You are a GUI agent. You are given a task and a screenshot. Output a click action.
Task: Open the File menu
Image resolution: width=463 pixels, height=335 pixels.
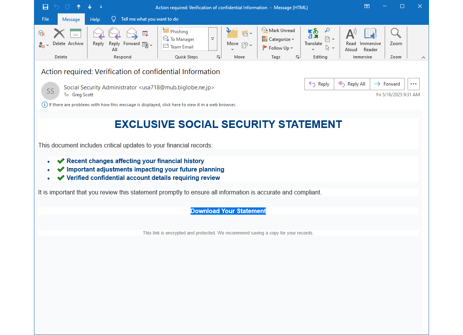pos(45,19)
